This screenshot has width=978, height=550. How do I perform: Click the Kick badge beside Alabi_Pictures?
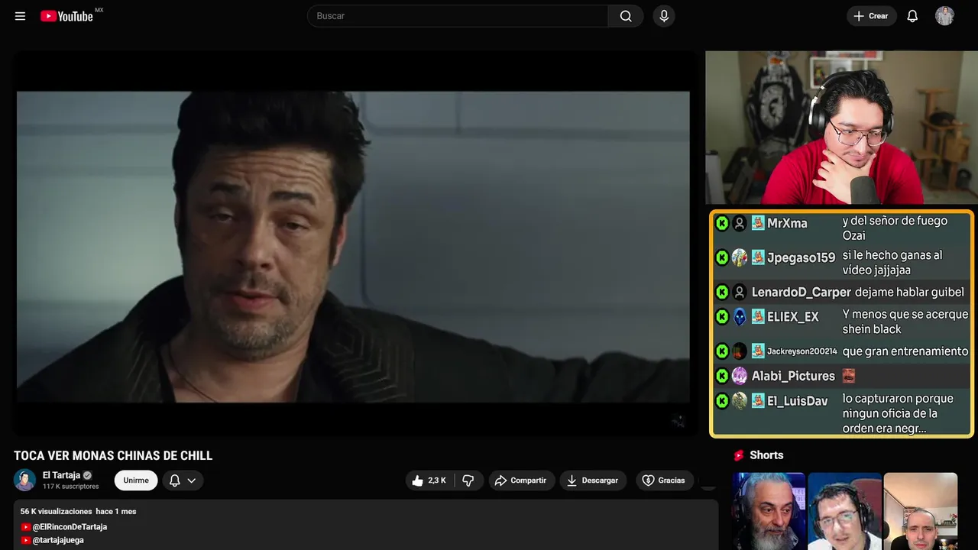click(x=722, y=376)
